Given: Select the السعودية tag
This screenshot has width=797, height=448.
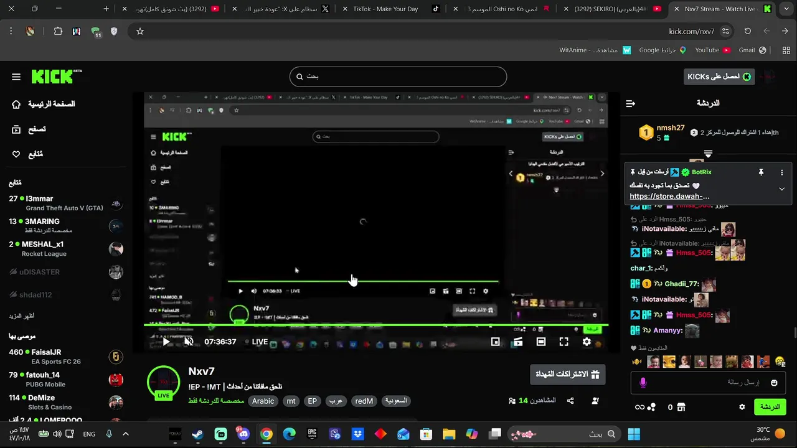Looking at the screenshot, I should click(396, 401).
